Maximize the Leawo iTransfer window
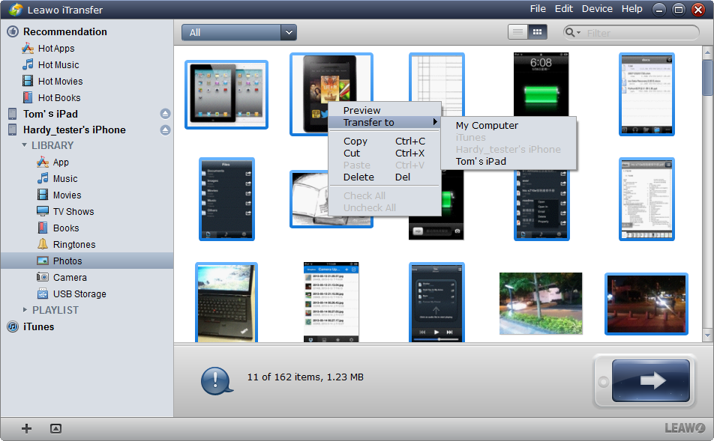The height and width of the screenshot is (441, 714). click(x=679, y=10)
